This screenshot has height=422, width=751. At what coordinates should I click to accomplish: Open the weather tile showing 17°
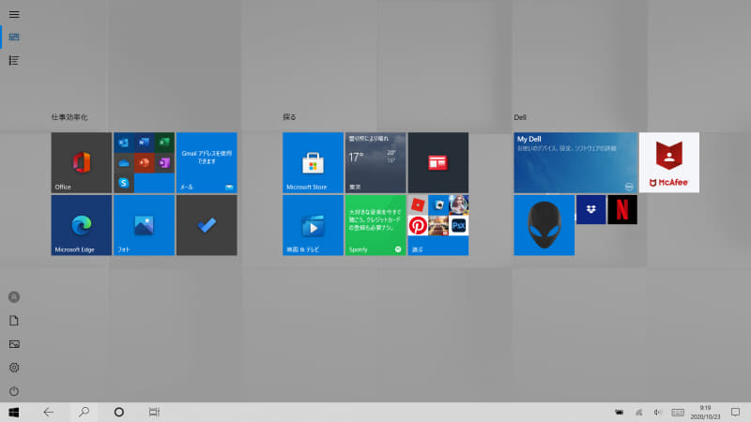(375, 162)
